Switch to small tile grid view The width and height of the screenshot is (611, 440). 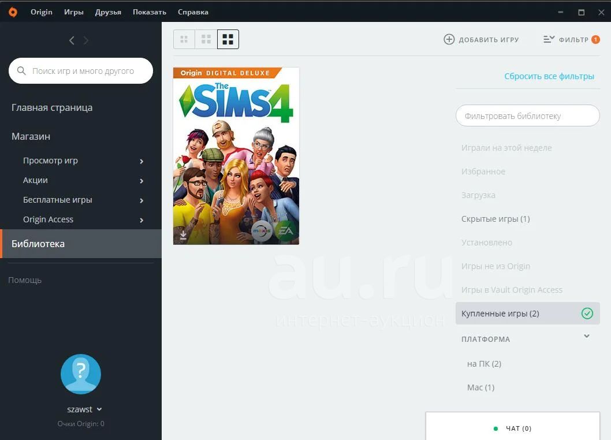(184, 39)
